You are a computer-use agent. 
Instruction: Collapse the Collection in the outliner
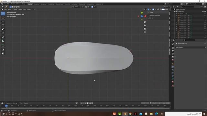(x=175, y=12)
